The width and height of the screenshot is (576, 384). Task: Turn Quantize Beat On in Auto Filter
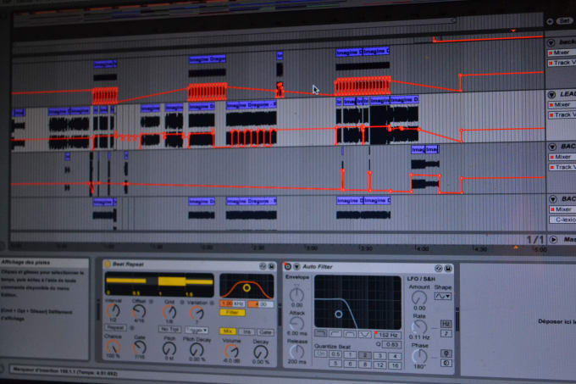321,353
